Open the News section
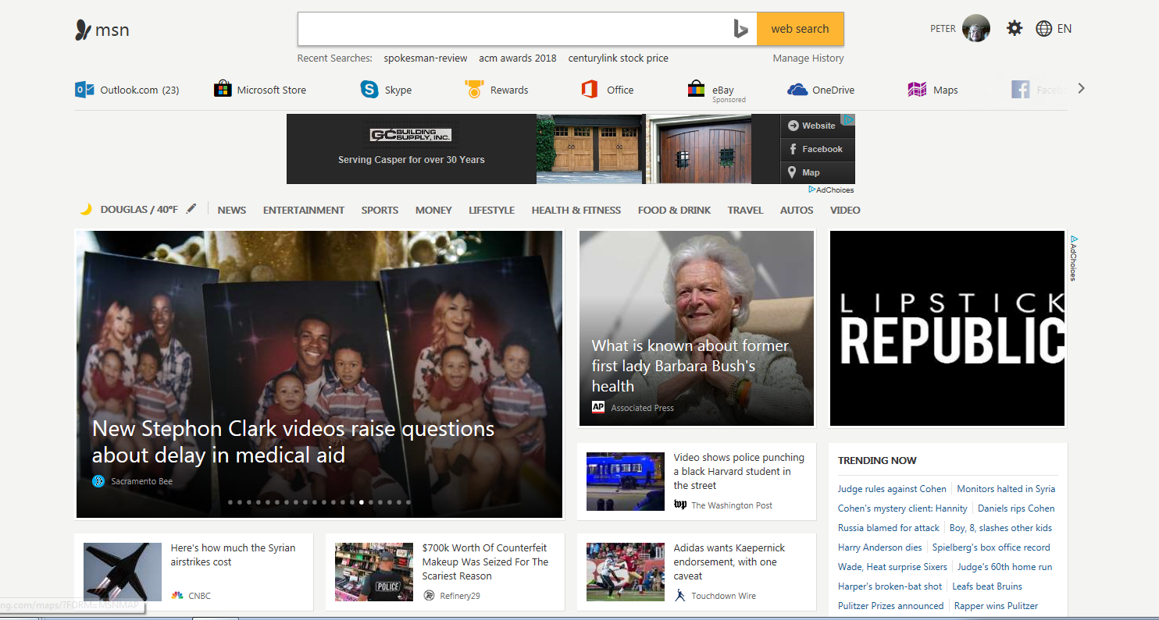Viewport: 1159px width, 620px height. click(232, 210)
